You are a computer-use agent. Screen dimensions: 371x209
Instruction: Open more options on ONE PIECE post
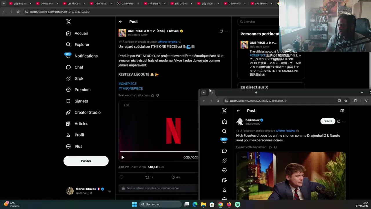[226, 31]
